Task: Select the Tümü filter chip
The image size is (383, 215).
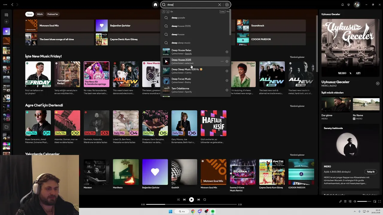Action: coord(30,14)
